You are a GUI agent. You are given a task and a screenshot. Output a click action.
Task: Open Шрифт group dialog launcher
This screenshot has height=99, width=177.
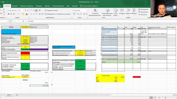pyautogui.click(x=28, y=18)
